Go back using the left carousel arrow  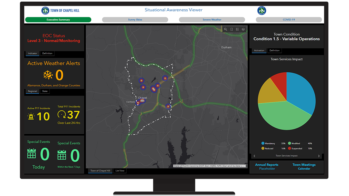(x=254, y=156)
